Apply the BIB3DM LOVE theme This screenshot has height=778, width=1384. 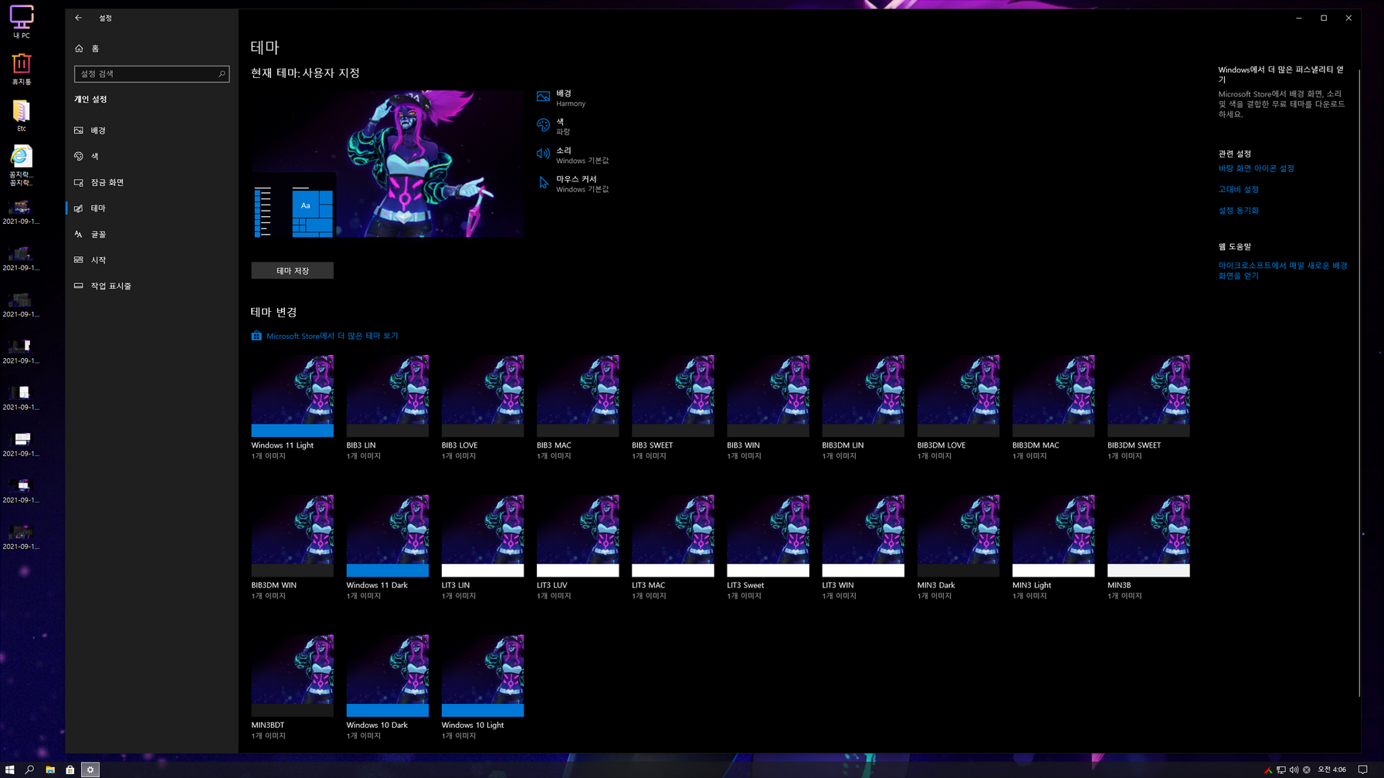tap(958, 408)
